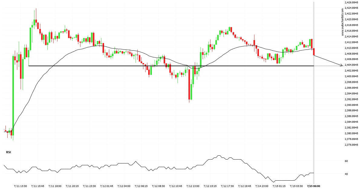Image resolution: width=363 pixels, height=190 pixels.
Task: Click the 7/12 06:15 time label
Action: coord(141,186)
